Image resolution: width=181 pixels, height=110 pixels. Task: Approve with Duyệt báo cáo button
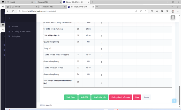[100, 97]
